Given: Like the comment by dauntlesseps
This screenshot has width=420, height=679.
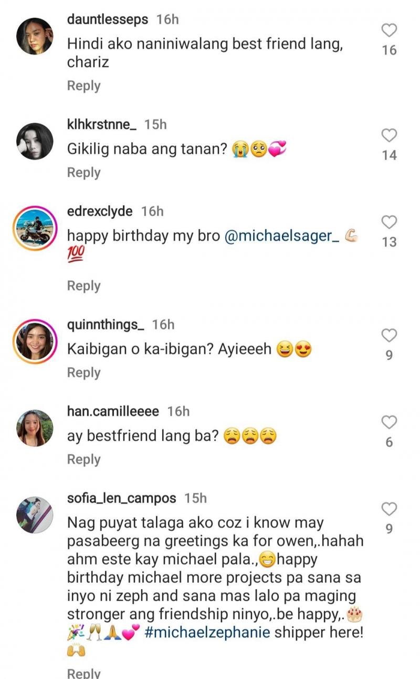Looking at the screenshot, I should pos(389,31).
